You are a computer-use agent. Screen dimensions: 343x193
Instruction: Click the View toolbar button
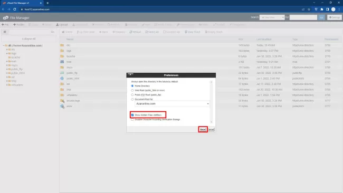click(204, 25)
